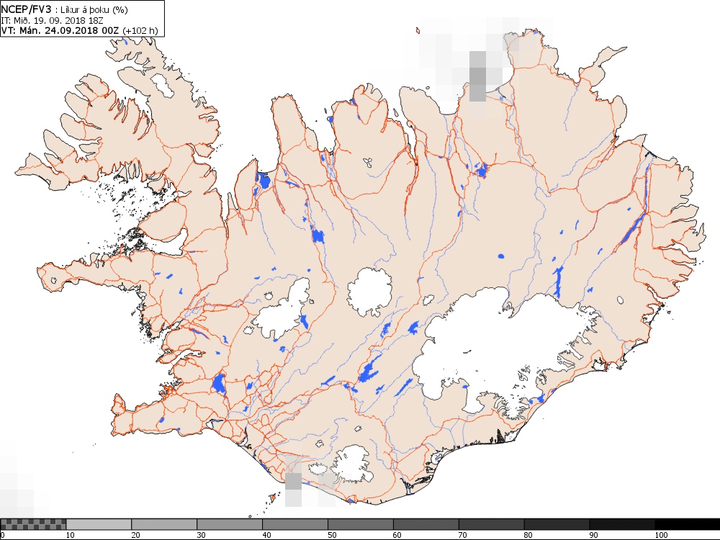
Task: Click the legend label "10"
Action: (71, 535)
